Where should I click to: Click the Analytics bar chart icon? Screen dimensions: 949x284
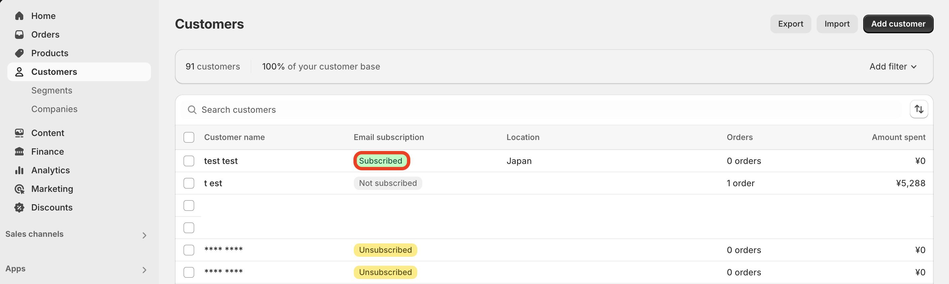[x=19, y=170]
